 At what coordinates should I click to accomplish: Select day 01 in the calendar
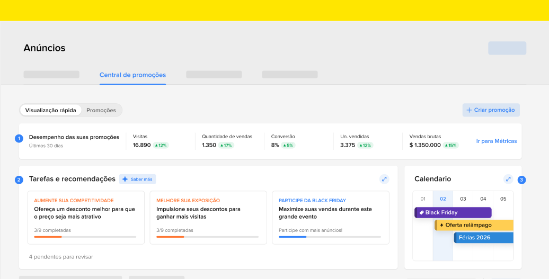[423, 199]
